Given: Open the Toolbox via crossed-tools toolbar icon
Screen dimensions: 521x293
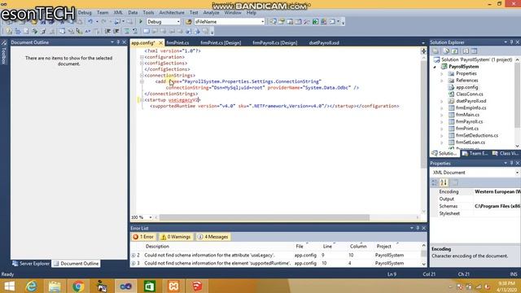Looking at the screenshot, I should click(307, 22).
